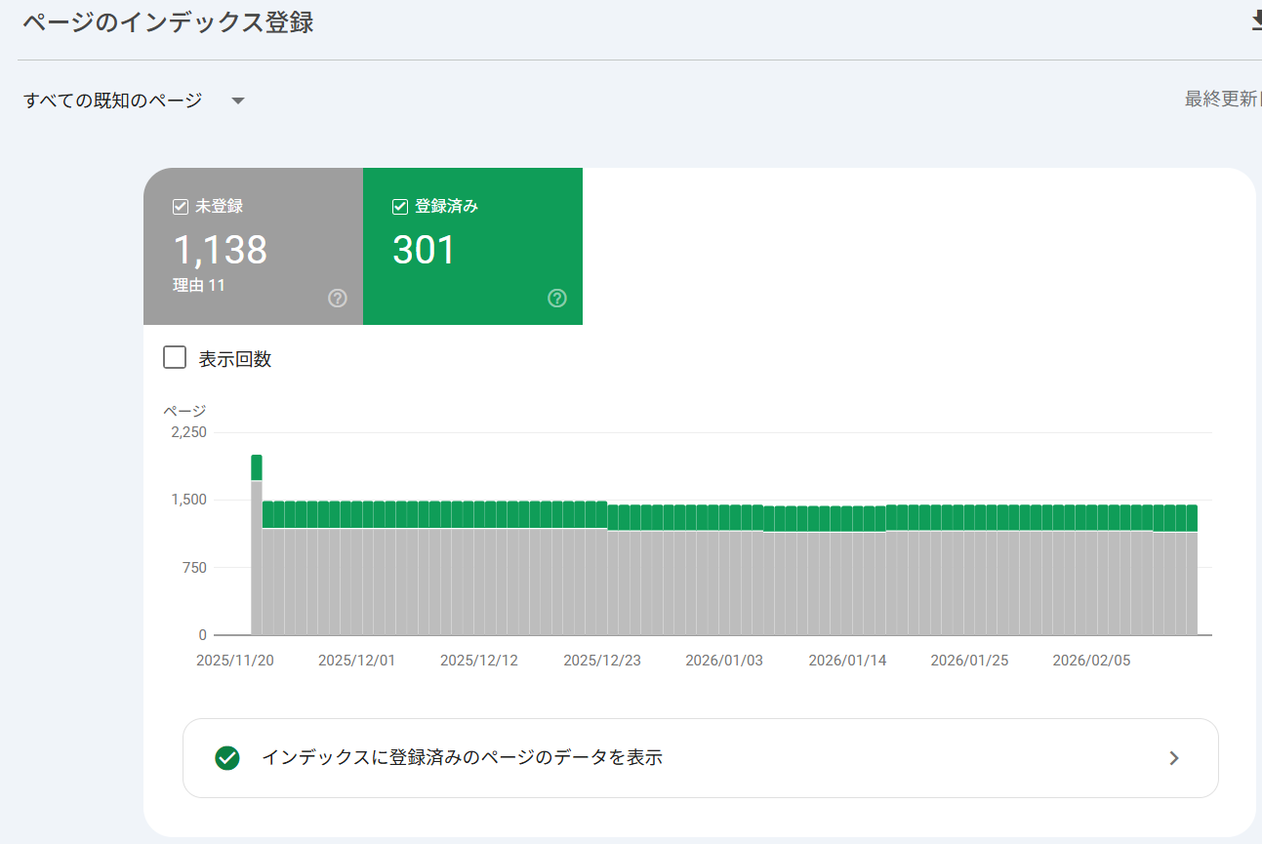Screen dimensions: 1262x844
Task: Uncheck the 登録済み checkbox
Action: (399, 206)
